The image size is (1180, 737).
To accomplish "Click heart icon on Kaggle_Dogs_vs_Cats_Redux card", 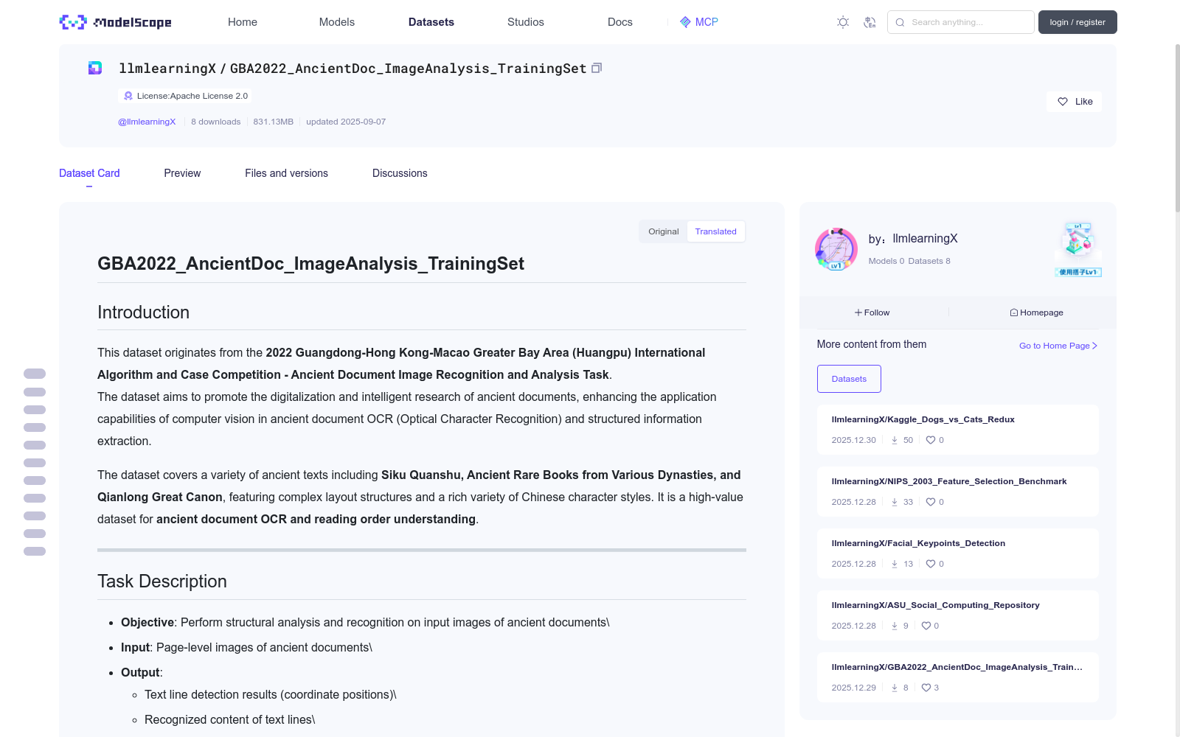I will 931,440.
